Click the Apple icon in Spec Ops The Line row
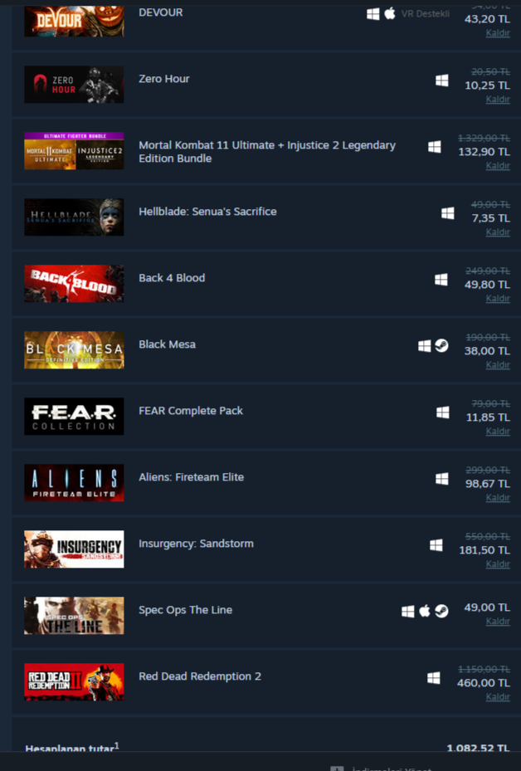 [425, 611]
